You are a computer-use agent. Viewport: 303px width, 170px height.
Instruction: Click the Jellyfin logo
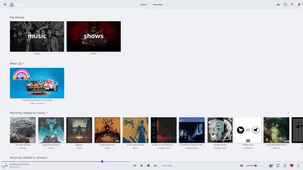point(17,4)
